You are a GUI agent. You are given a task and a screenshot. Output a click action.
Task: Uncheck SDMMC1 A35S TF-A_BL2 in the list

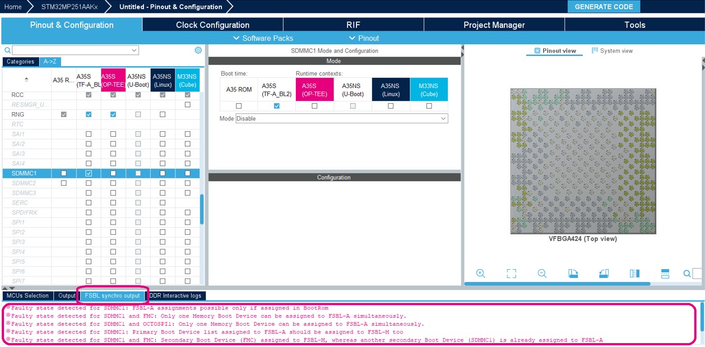pyautogui.click(x=89, y=173)
